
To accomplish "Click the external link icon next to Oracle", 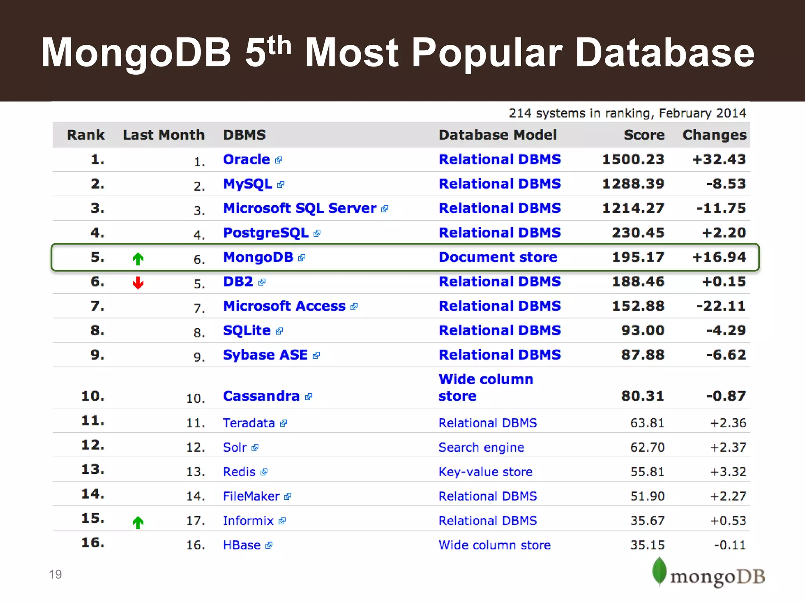I will 279,160.
